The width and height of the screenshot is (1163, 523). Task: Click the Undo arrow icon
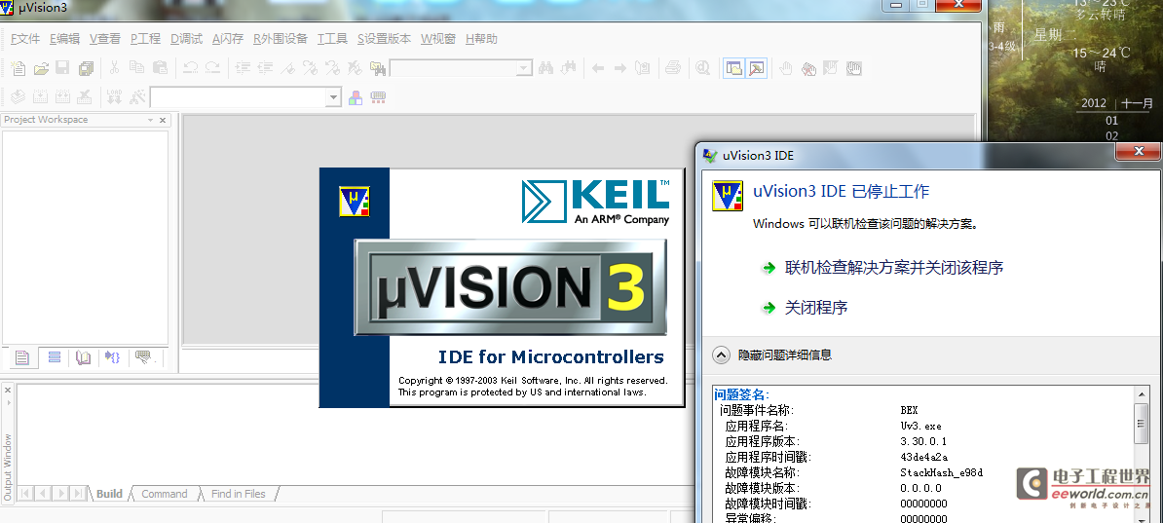point(190,68)
